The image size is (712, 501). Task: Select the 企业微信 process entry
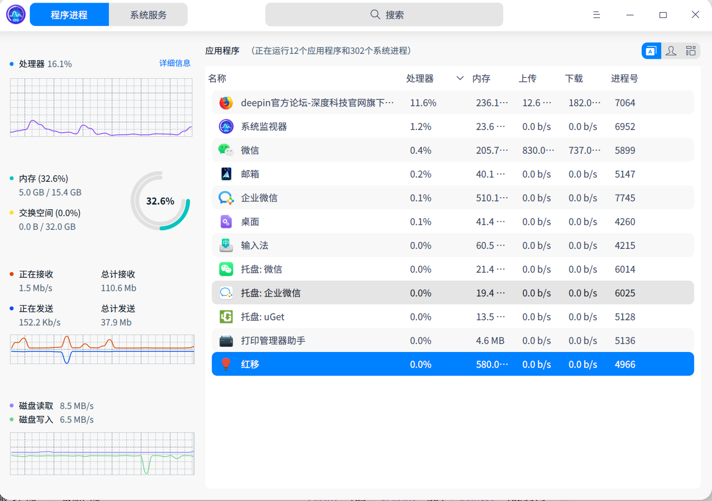point(370,198)
